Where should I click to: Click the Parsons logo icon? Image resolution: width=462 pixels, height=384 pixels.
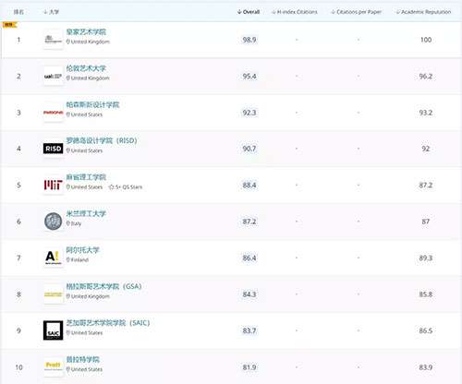(x=53, y=113)
